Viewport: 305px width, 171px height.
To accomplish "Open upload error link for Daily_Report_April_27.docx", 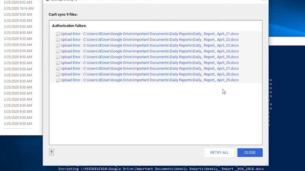I will [x=149, y=68].
